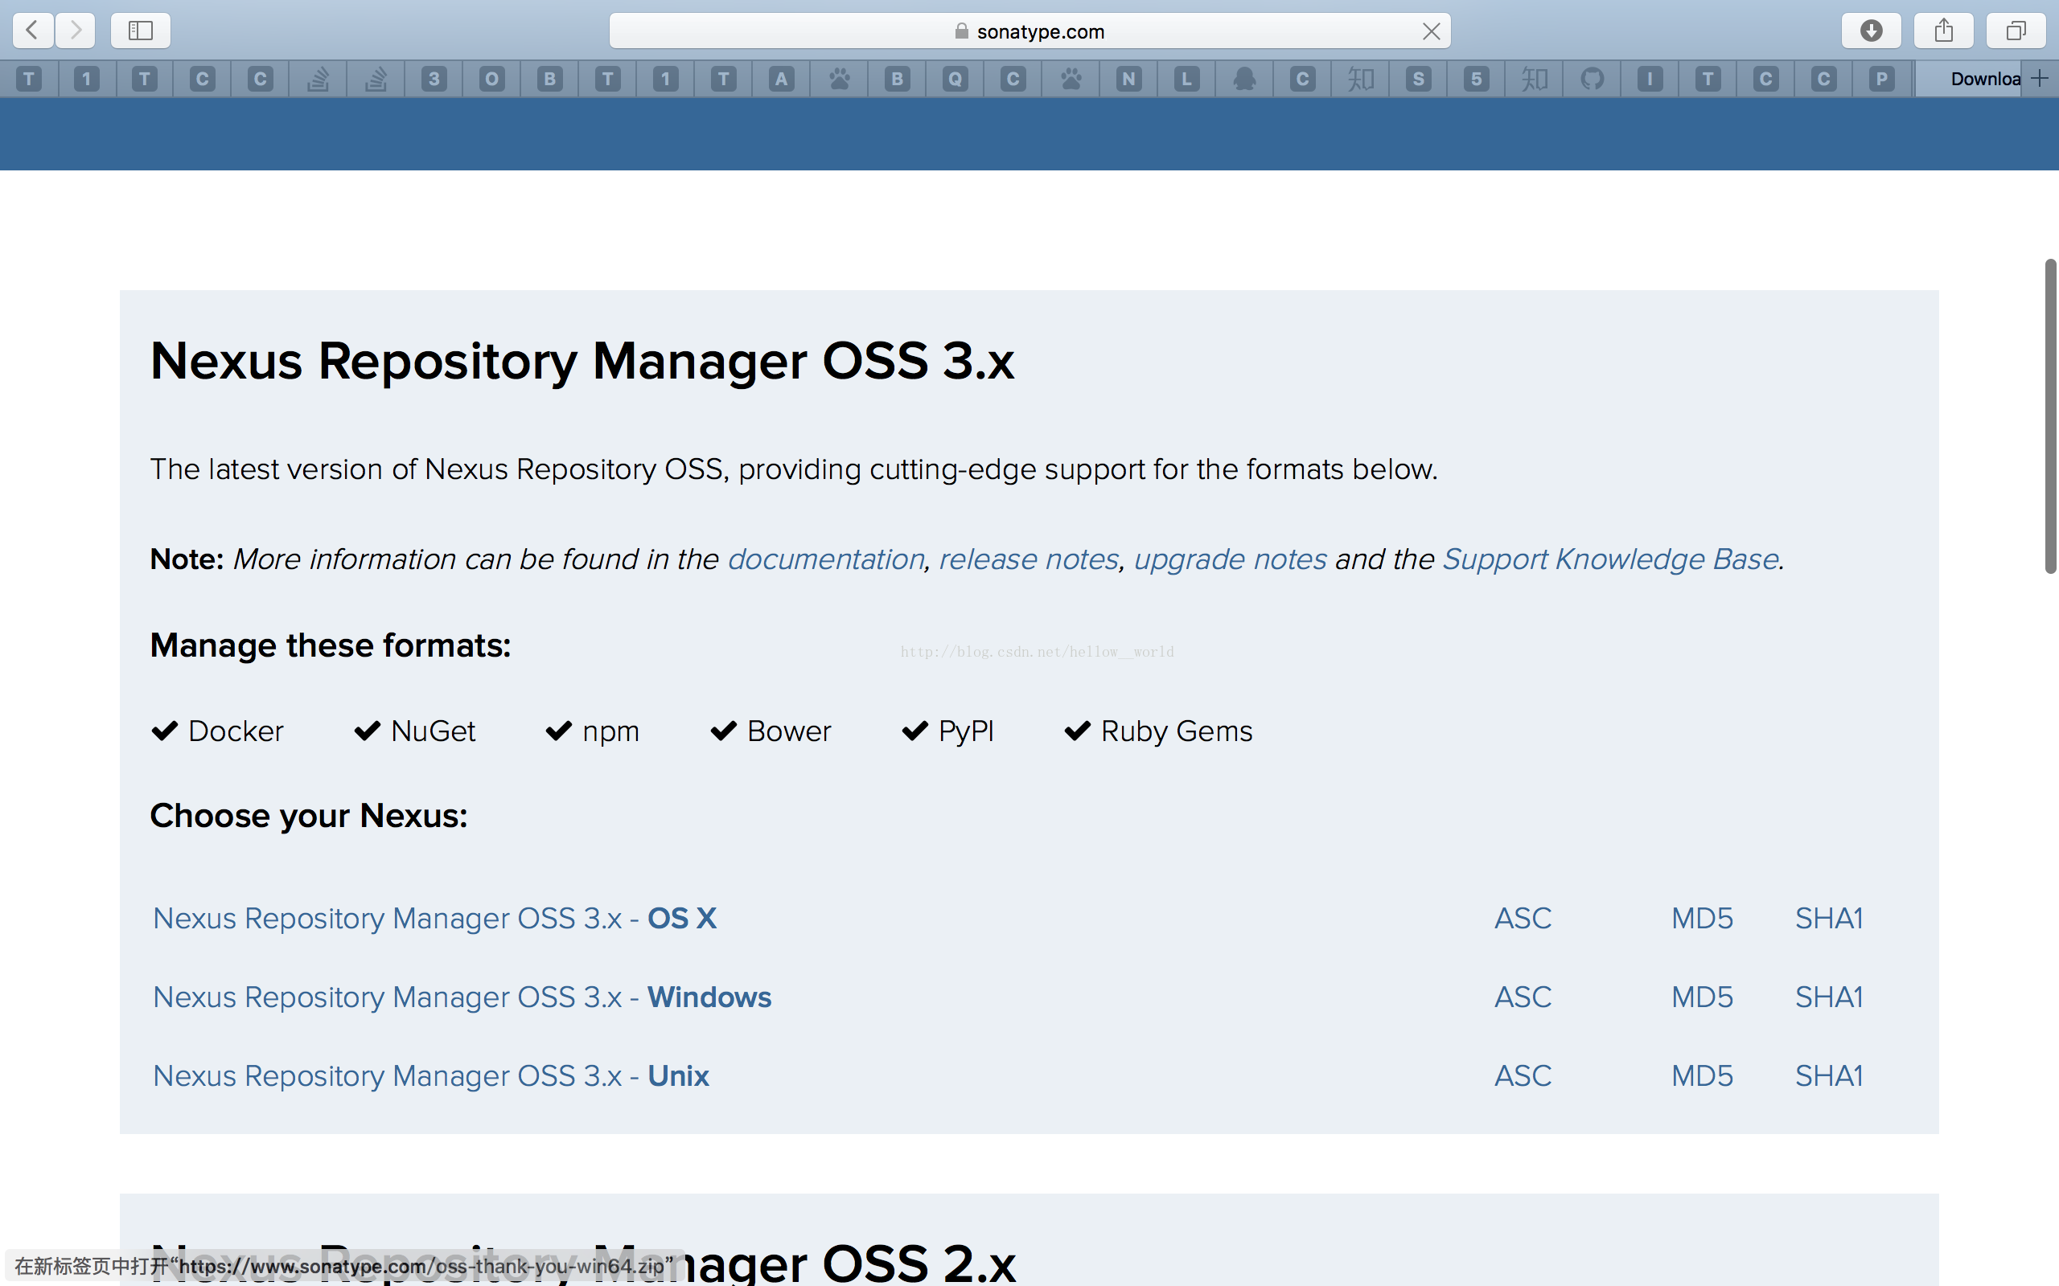
Task: Switch to the GitHub icon tab
Action: pos(1592,79)
